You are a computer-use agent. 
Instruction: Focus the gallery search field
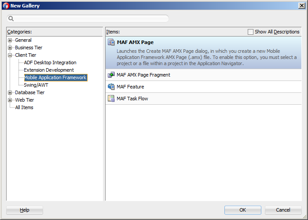coord(88,18)
